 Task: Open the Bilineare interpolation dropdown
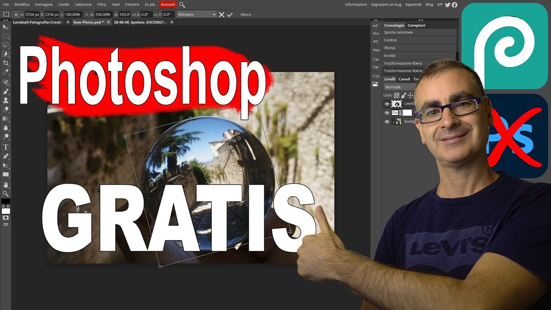(x=196, y=15)
